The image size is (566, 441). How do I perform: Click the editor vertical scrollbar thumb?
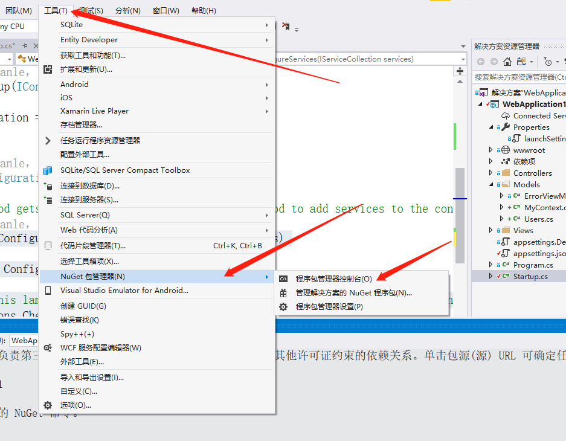pos(460,216)
